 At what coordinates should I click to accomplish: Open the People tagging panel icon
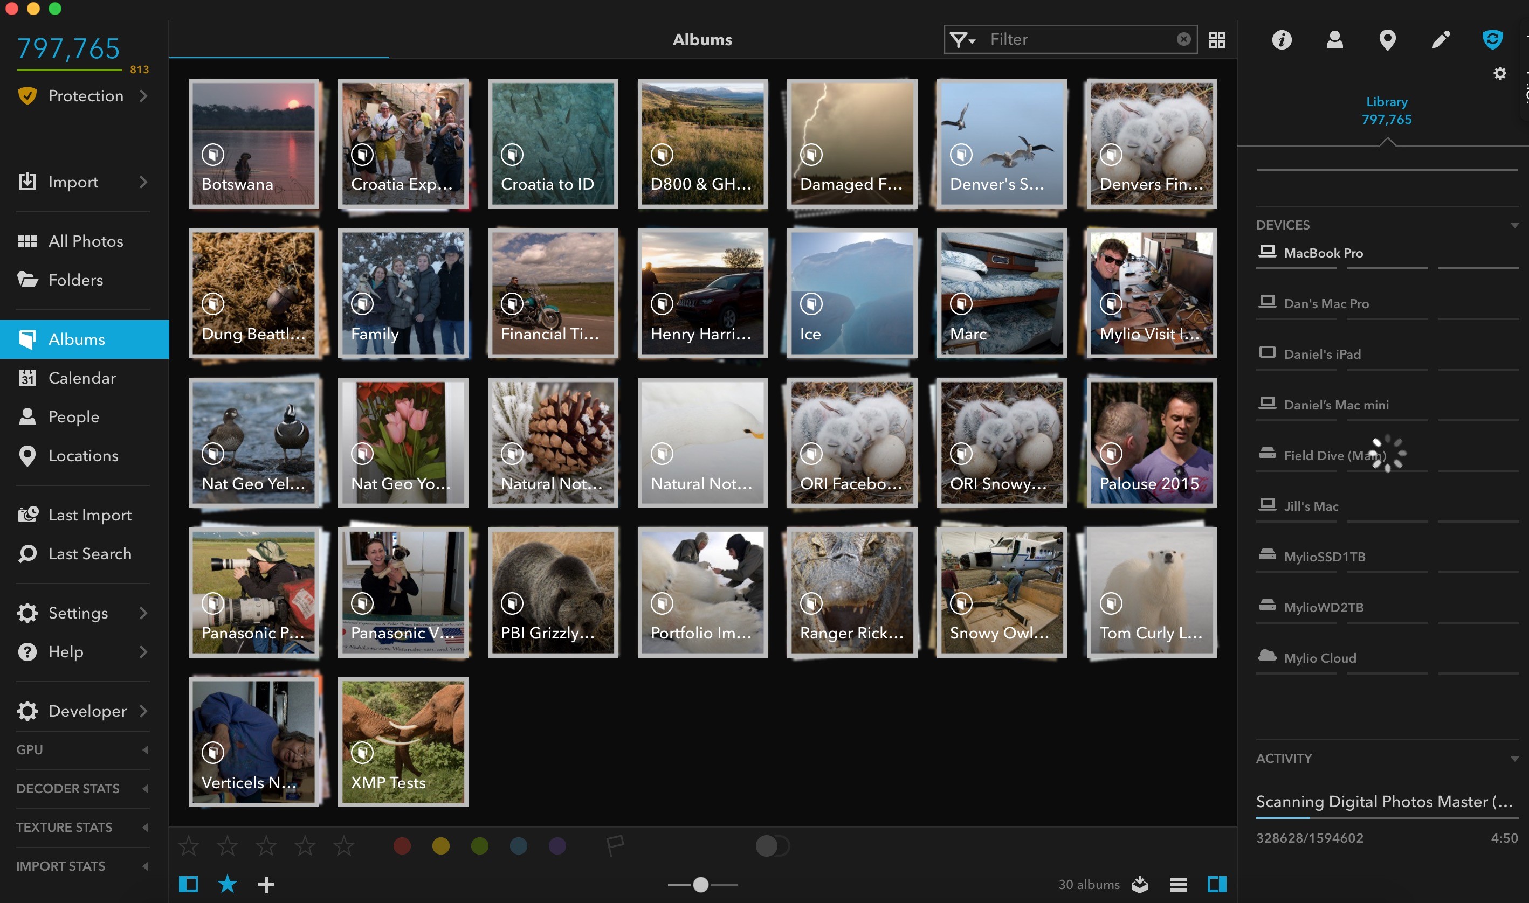tap(1334, 40)
